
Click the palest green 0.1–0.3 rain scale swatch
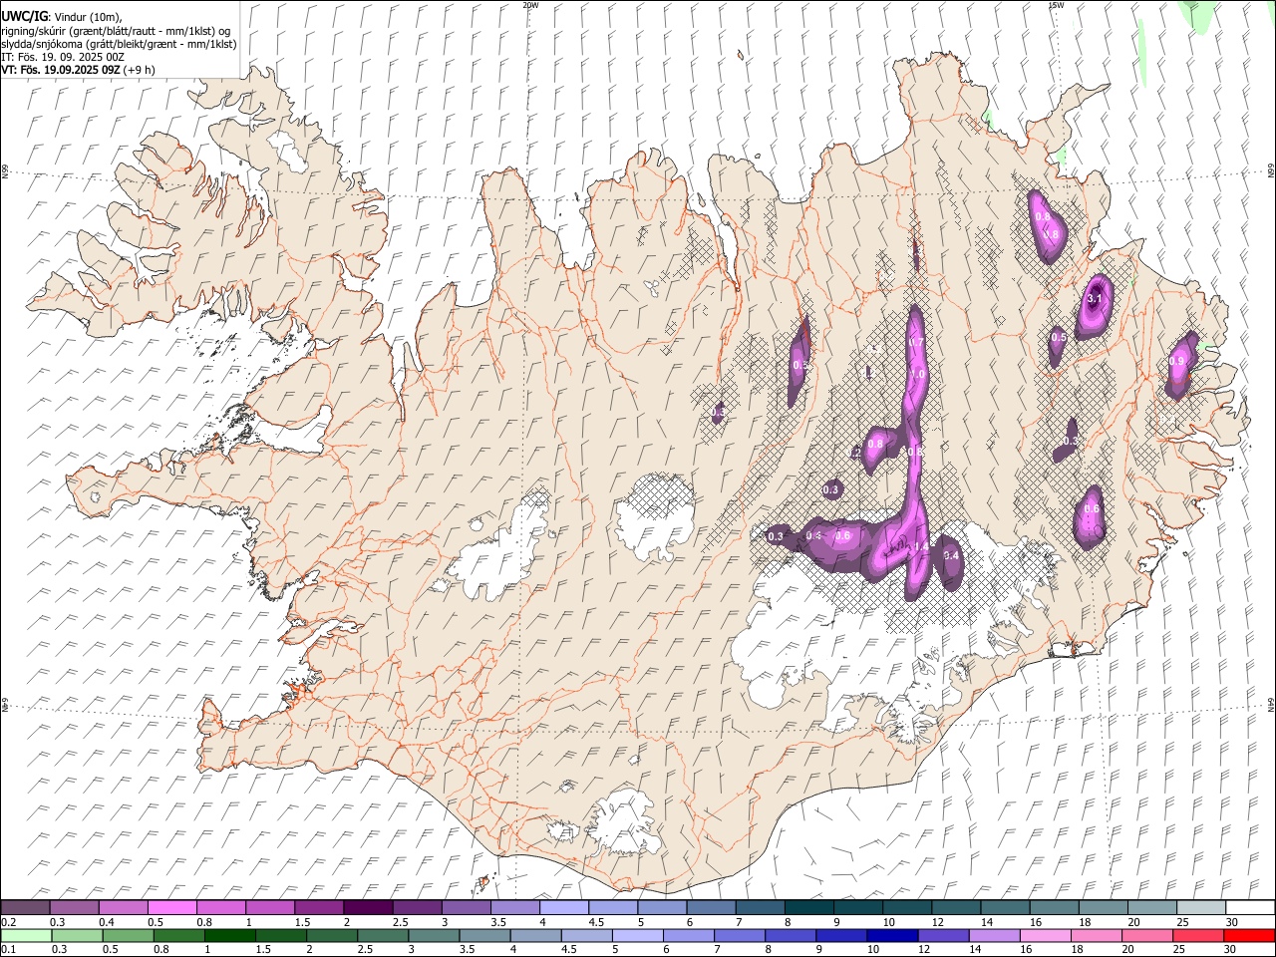[27, 936]
